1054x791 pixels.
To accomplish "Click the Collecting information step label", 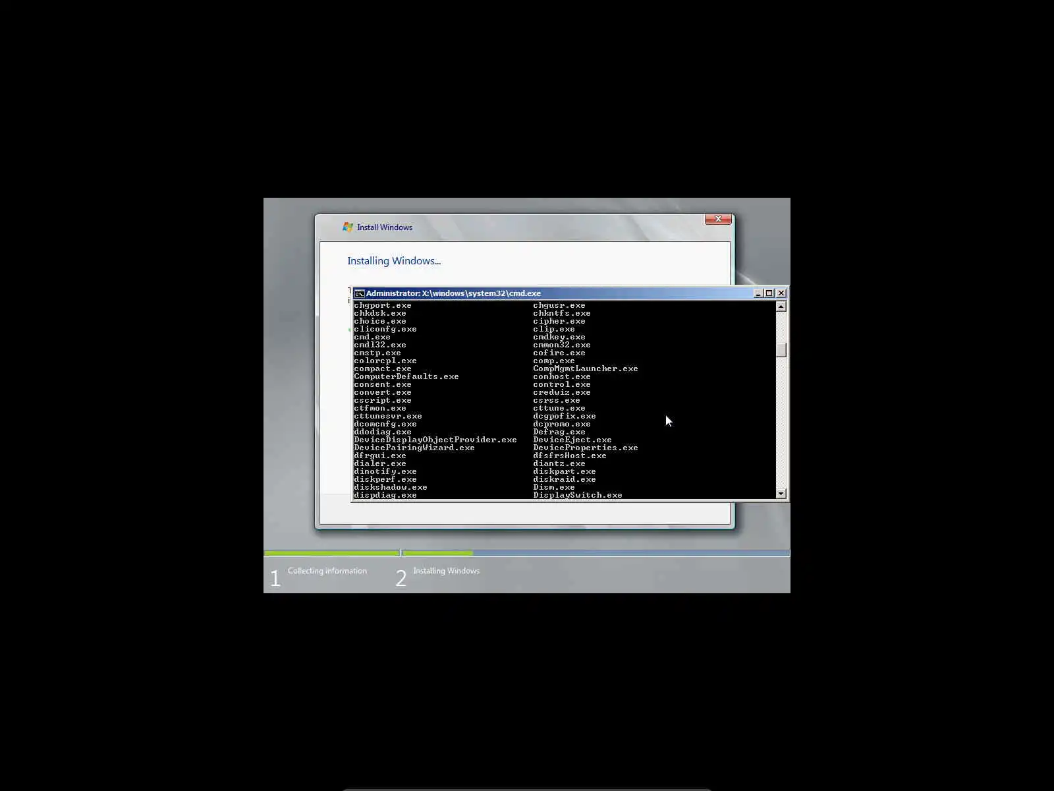I will 327,571.
